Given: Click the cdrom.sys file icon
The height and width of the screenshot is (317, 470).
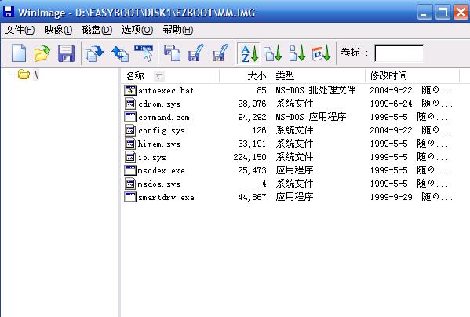Looking at the screenshot, I should tap(130, 104).
